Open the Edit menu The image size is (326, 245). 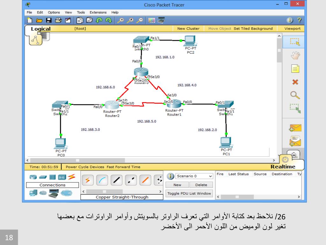40,12
